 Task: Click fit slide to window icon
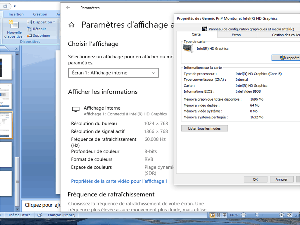pos(289,215)
